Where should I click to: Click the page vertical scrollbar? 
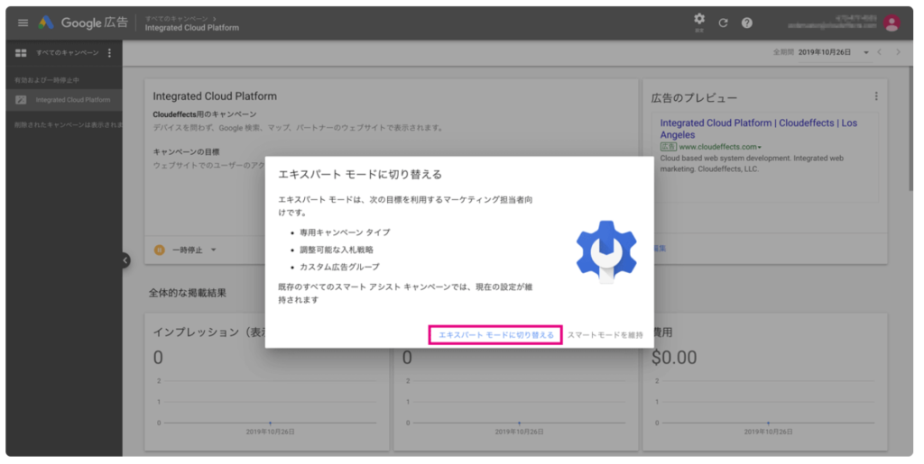click(x=910, y=128)
